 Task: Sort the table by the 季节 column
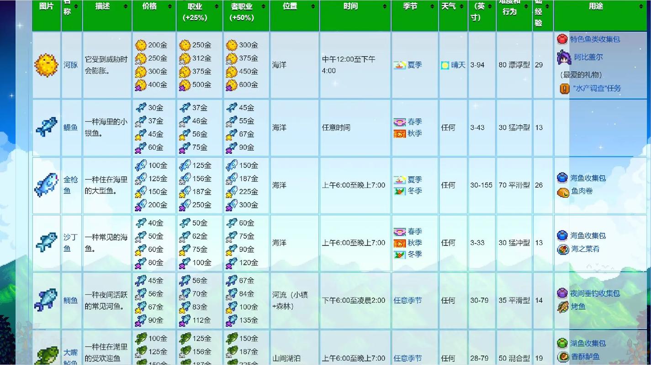point(415,16)
